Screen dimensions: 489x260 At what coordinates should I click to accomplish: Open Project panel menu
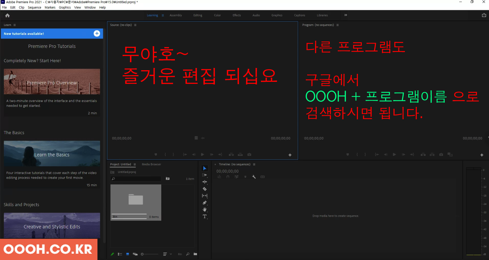135,164
